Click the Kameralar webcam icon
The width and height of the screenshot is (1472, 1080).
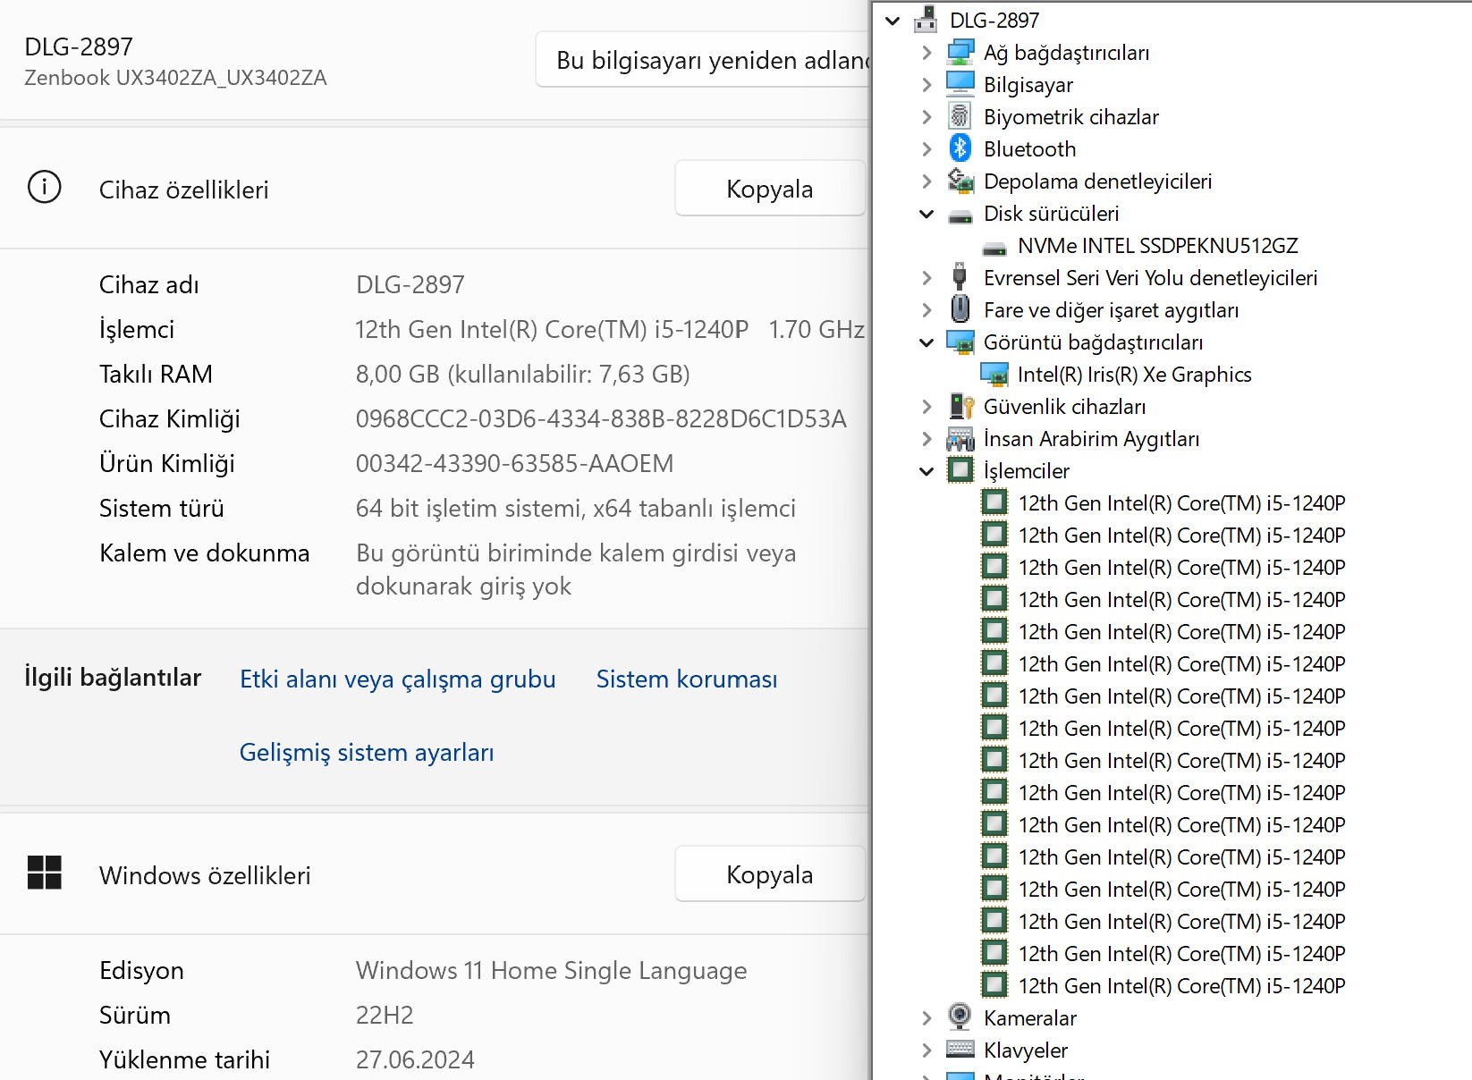[x=960, y=1017]
